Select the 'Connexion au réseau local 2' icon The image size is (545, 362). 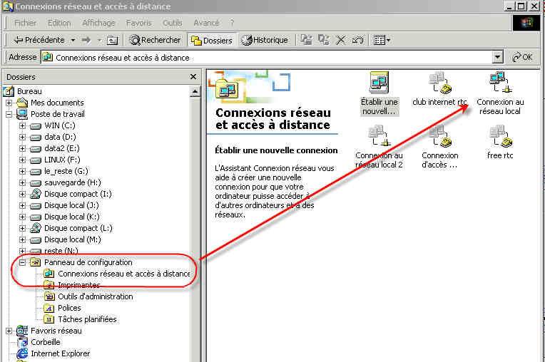click(x=379, y=137)
